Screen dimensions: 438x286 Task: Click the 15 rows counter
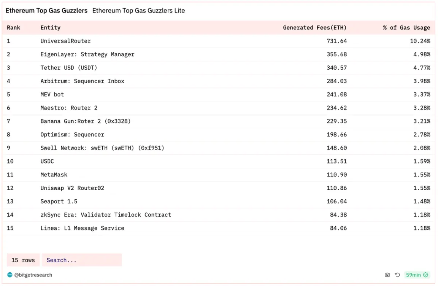click(x=23, y=260)
